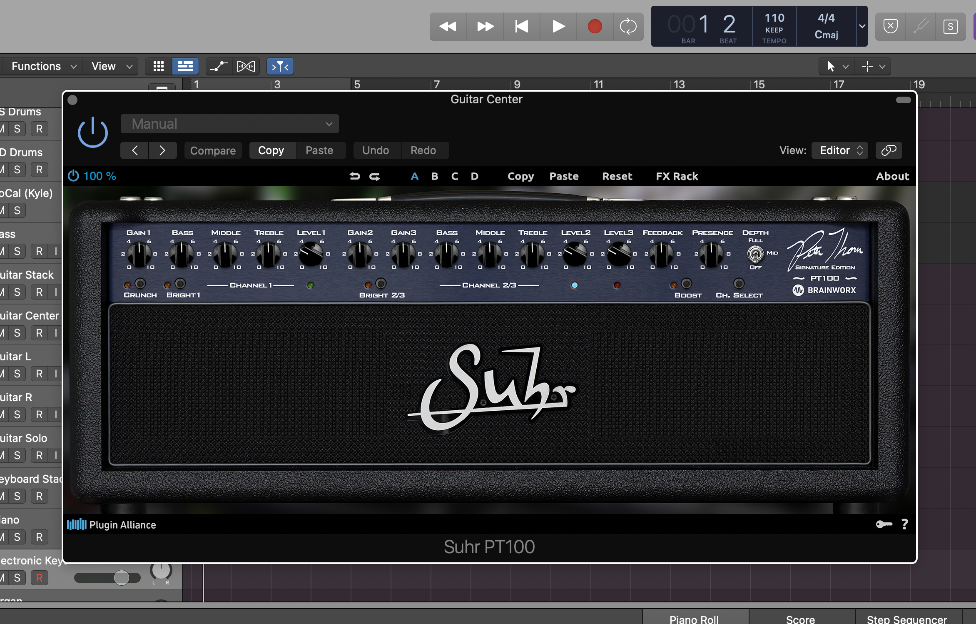Click the fast forward transport icon
This screenshot has height=624, width=976.
484,27
